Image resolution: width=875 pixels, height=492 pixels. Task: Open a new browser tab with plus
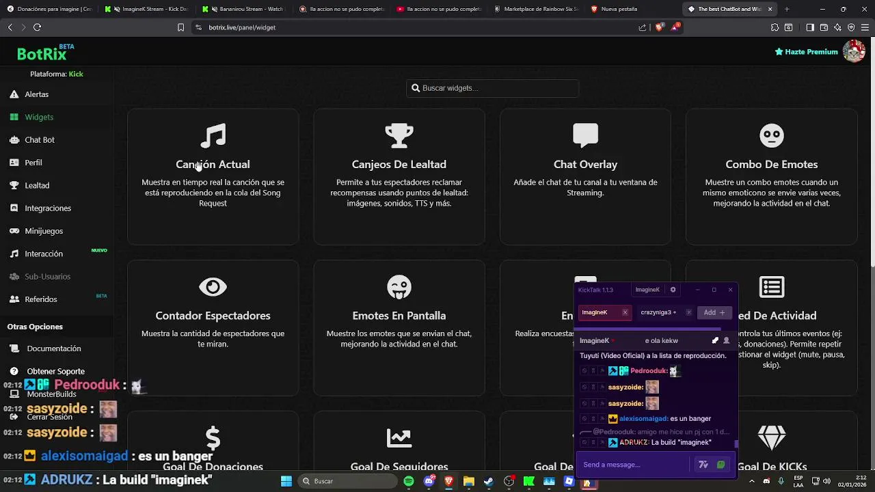[787, 9]
